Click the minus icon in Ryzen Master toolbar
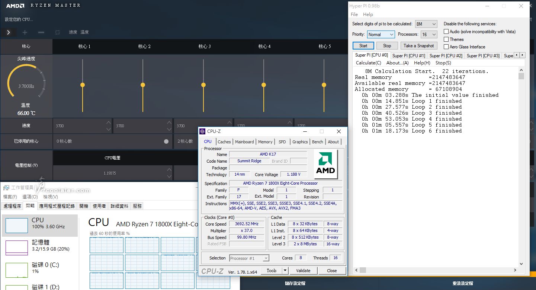Viewport: 536px width, 290px height. coord(41,32)
